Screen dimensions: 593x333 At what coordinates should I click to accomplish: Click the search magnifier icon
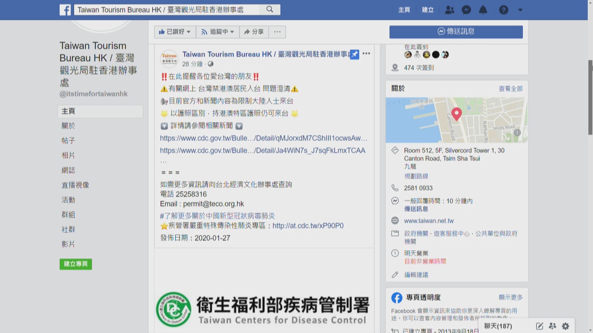269,9
